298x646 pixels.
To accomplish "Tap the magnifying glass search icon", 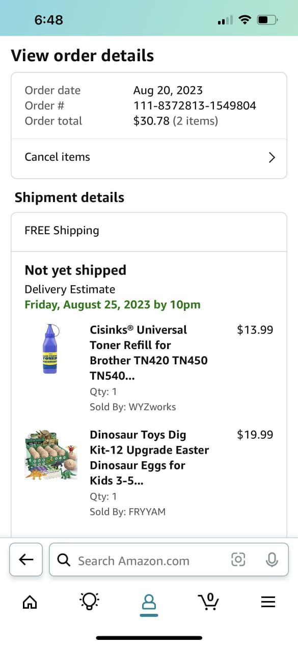I will (x=64, y=560).
